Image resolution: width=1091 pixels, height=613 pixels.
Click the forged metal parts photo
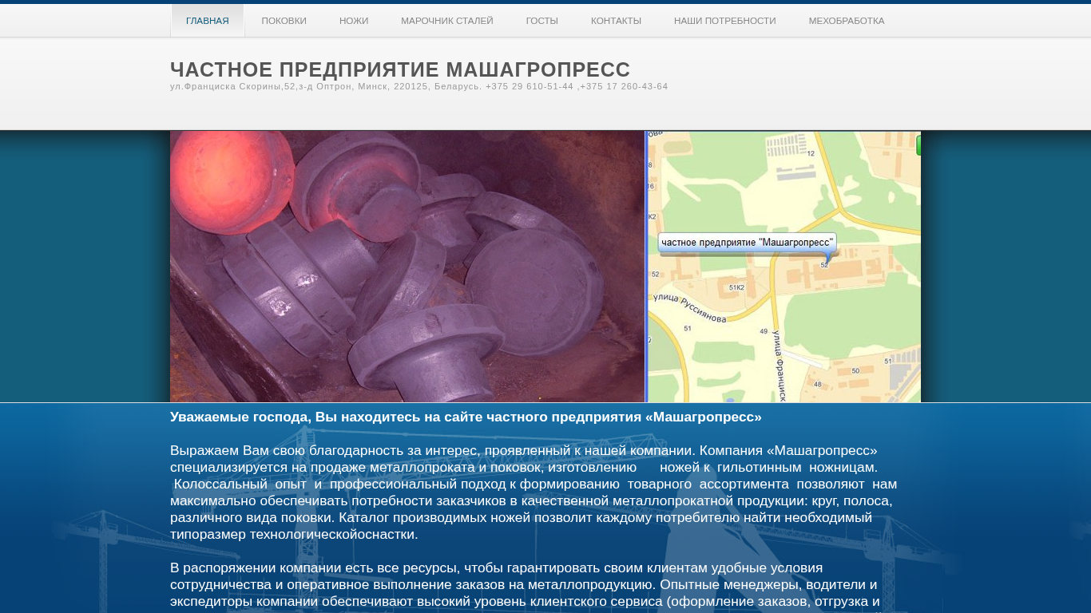[x=407, y=267]
